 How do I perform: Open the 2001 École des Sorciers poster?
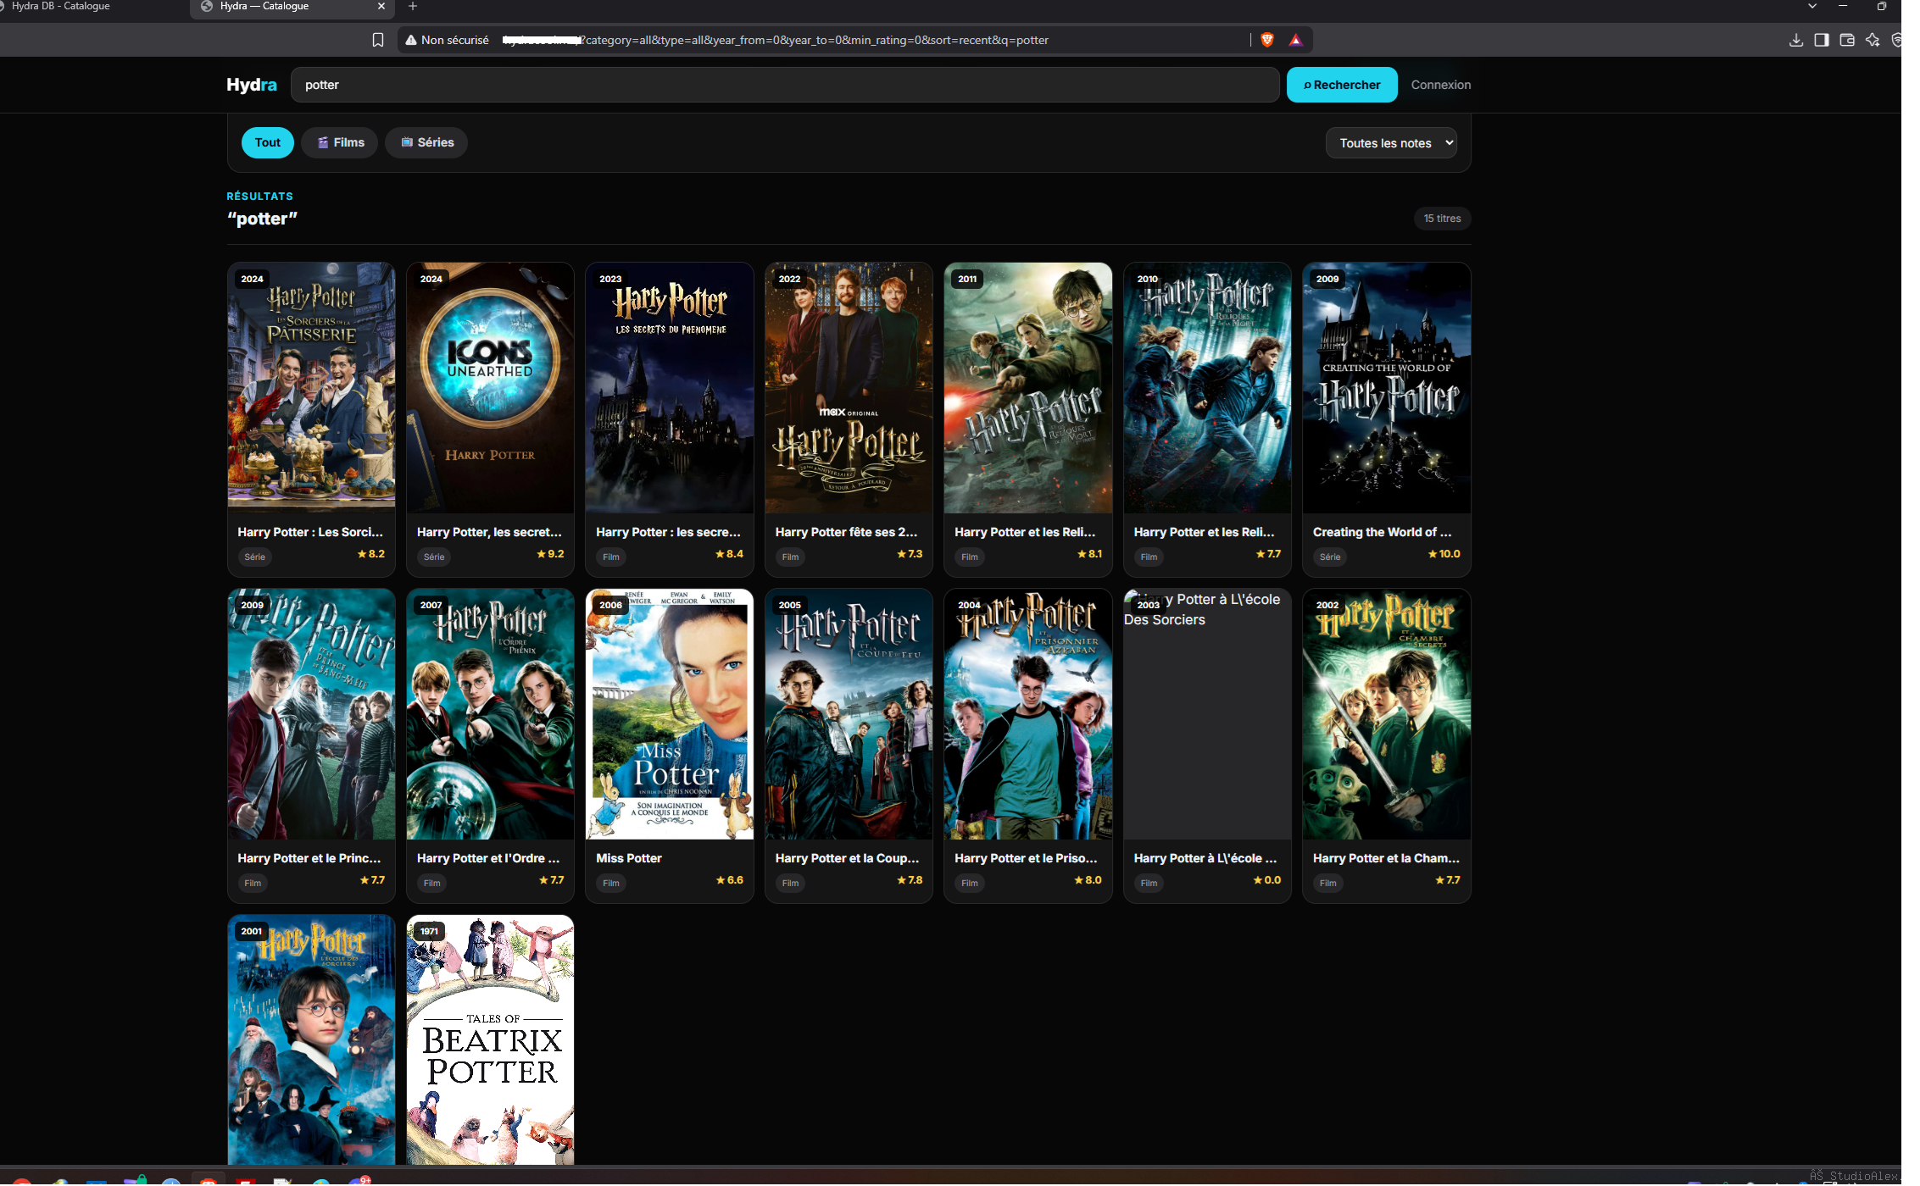click(x=311, y=1039)
